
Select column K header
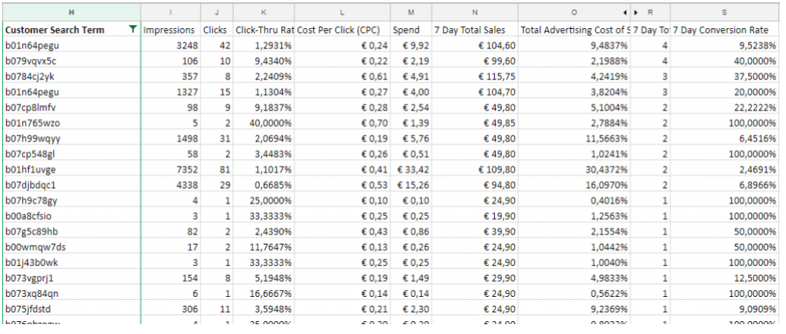[263, 12]
